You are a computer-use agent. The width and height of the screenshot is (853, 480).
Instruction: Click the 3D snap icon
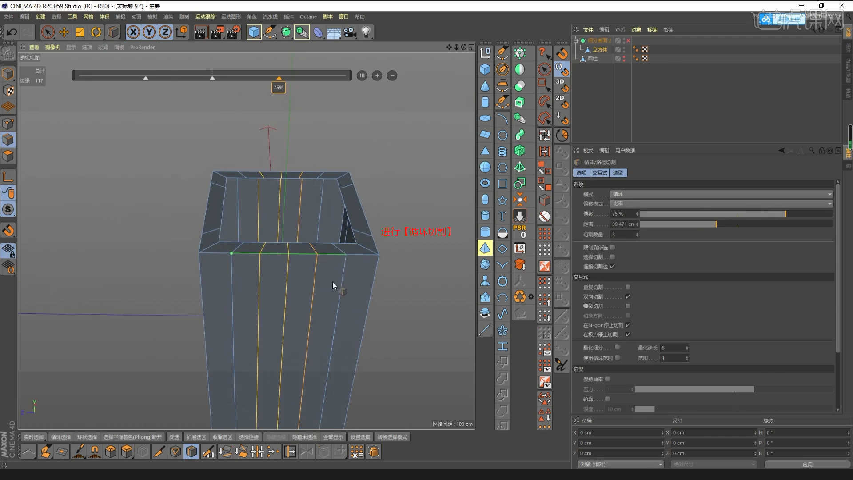pos(562,85)
